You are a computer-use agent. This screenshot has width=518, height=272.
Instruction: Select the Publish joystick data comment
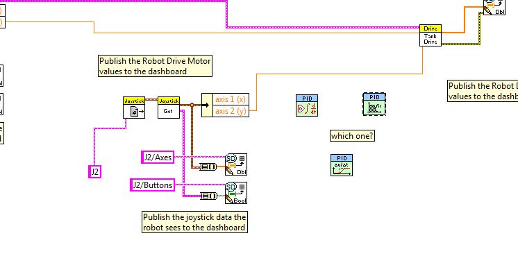(194, 222)
